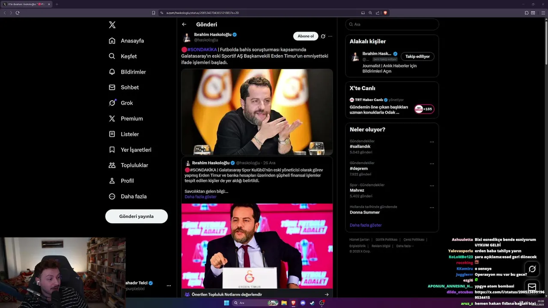Click the share icon in address bar
The image size is (548, 308).
(x=378, y=13)
